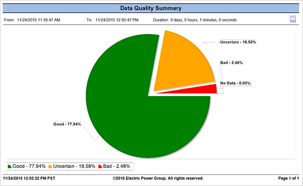This screenshot has height=186, width=303.
Task: Click Good - 77.94% legend text
Action: tap(29, 166)
